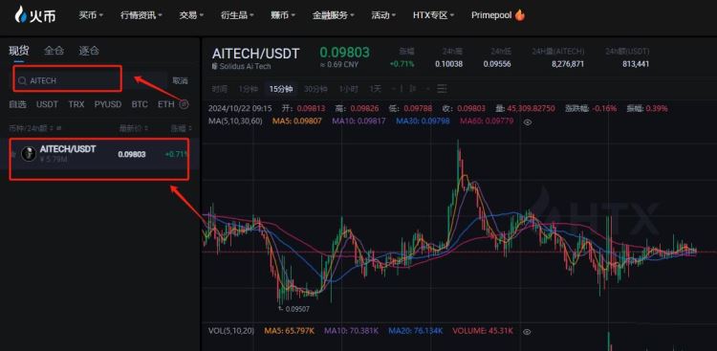Image resolution: width=717 pixels, height=351 pixels.
Task: Click the 取消 cancel button
Action: 180,81
